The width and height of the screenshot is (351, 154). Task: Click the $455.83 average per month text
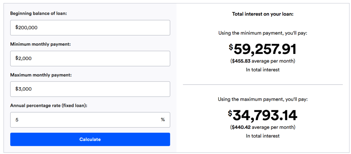pos(262,61)
